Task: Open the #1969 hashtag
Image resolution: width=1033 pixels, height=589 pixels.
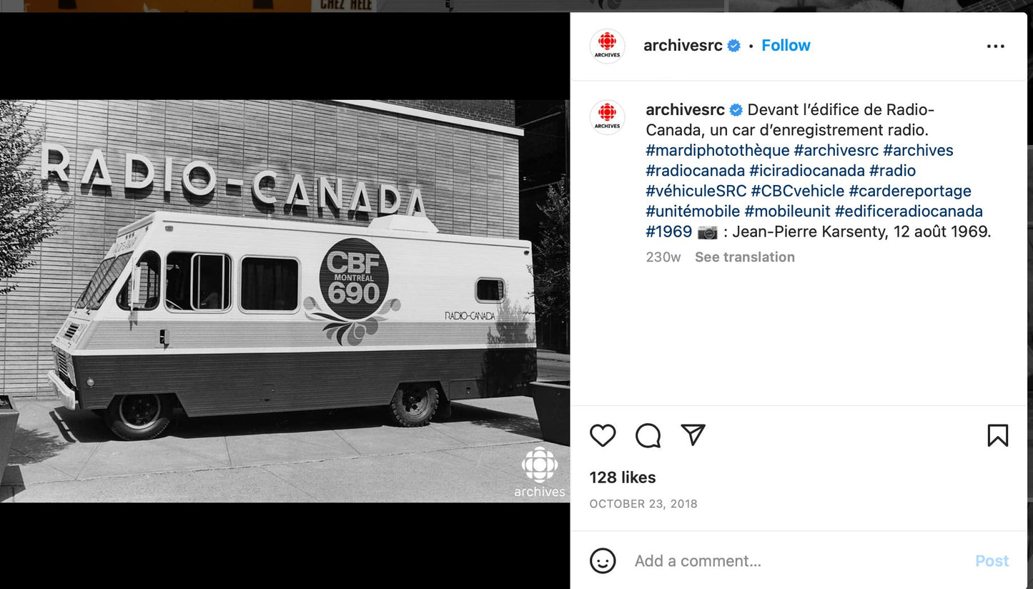Action: point(668,232)
